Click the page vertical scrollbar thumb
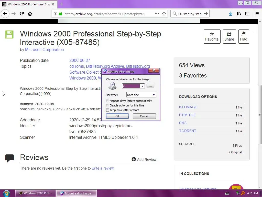Image resolution: width=262 pixels, height=197 pixels. [260, 115]
